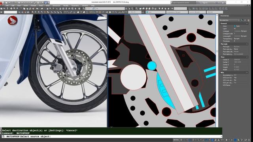Viewport: 253px width, 142px height.
Task: Open the linetype ByLayer dropdown
Action: click(x=177, y=12)
